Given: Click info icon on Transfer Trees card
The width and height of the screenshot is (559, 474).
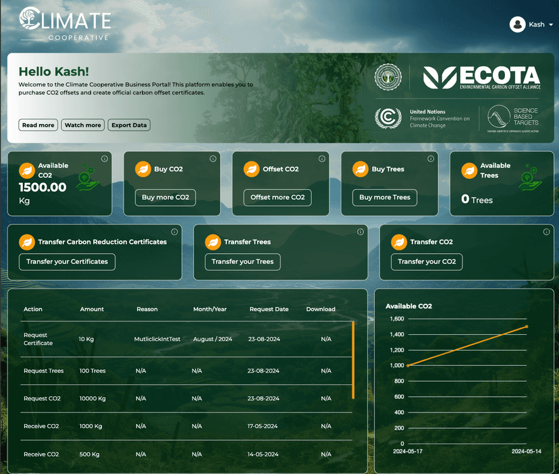Looking at the screenshot, I should point(361,232).
